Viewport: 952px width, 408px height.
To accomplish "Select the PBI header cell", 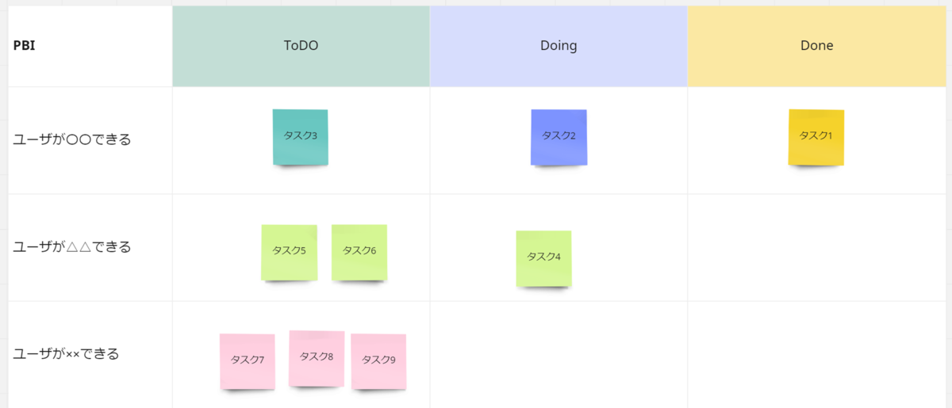I will [90, 46].
